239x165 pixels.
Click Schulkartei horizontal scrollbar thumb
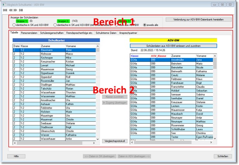[50, 143]
